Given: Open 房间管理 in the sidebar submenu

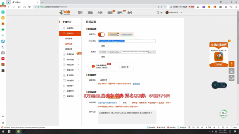Looking at the screenshot, I should tap(69, 39).
